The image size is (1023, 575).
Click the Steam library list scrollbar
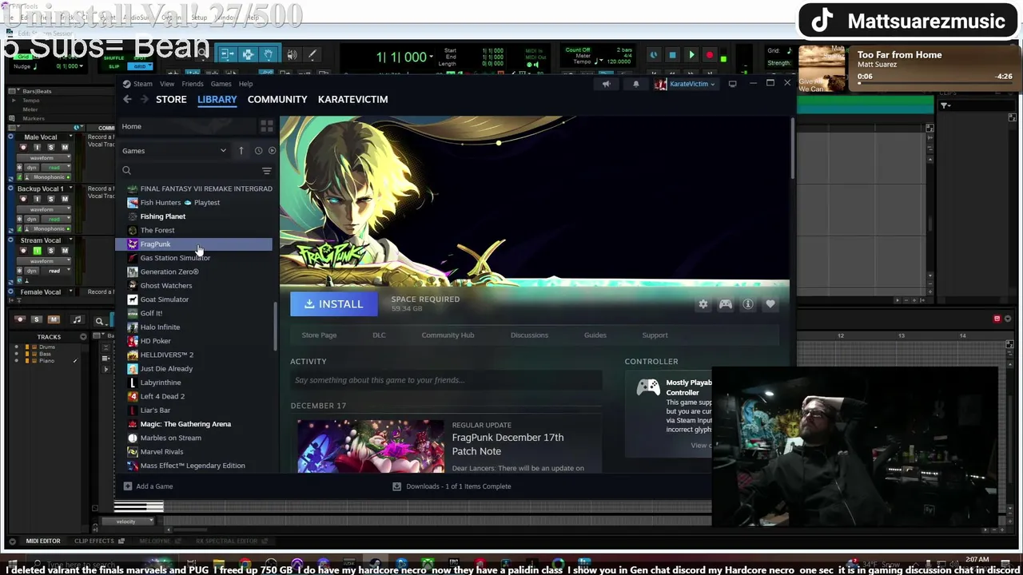click(276, 326)
